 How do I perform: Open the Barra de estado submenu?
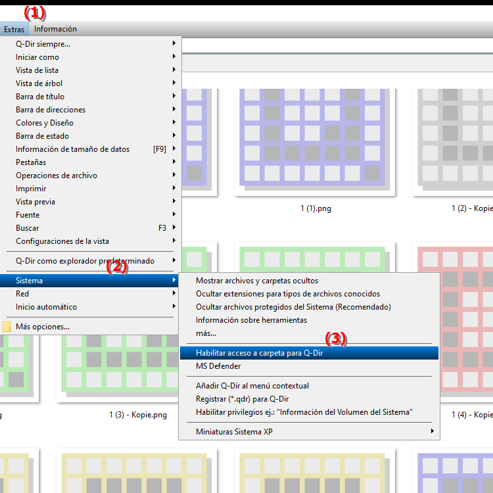click(x=91, y=136)
